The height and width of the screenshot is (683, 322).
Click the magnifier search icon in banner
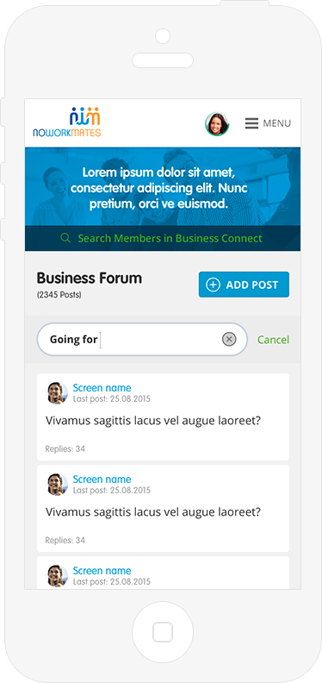click(x=65, y=238)
